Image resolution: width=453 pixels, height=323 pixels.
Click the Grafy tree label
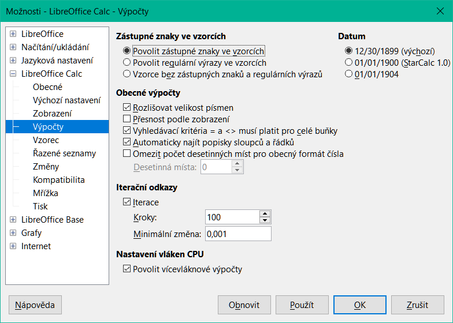point(31,233)
